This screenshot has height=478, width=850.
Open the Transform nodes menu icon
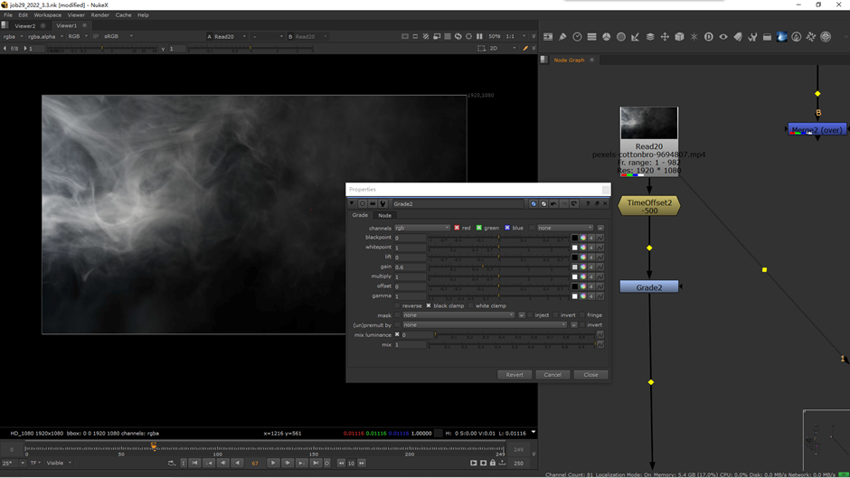point(665,37)
